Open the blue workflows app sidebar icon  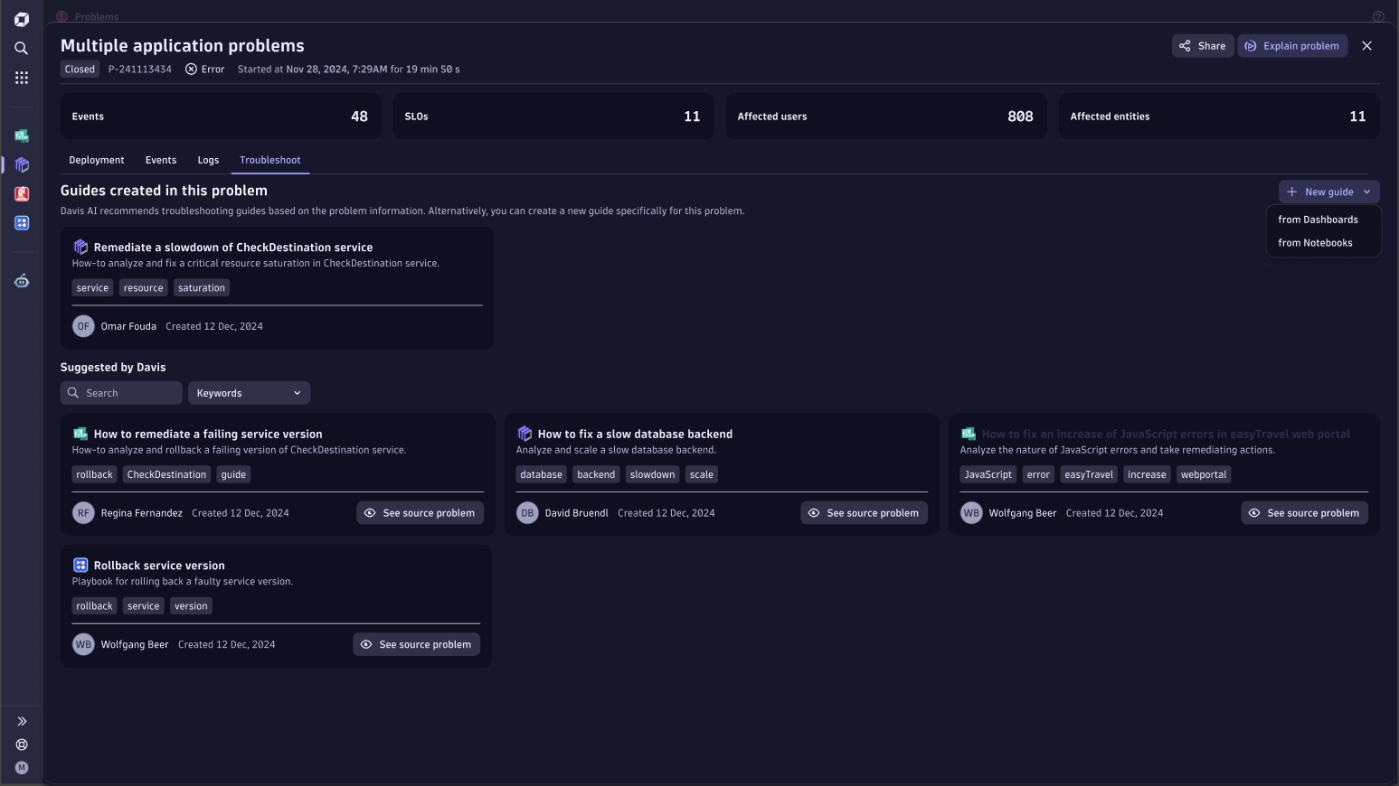pos(21,222)
